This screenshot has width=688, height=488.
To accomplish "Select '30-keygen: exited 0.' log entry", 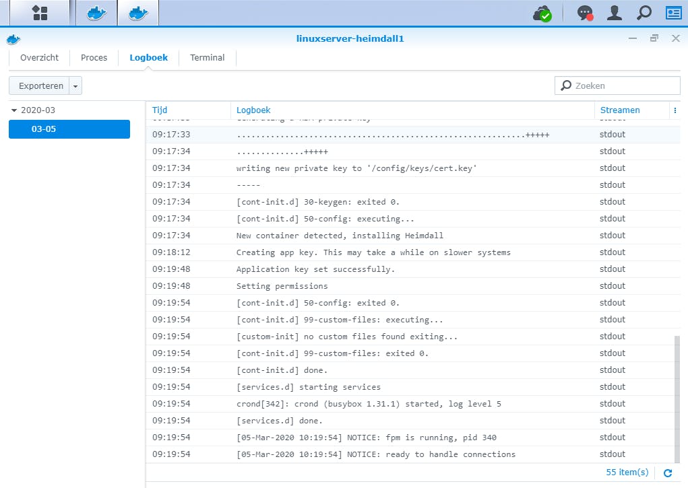I will 413,202.
